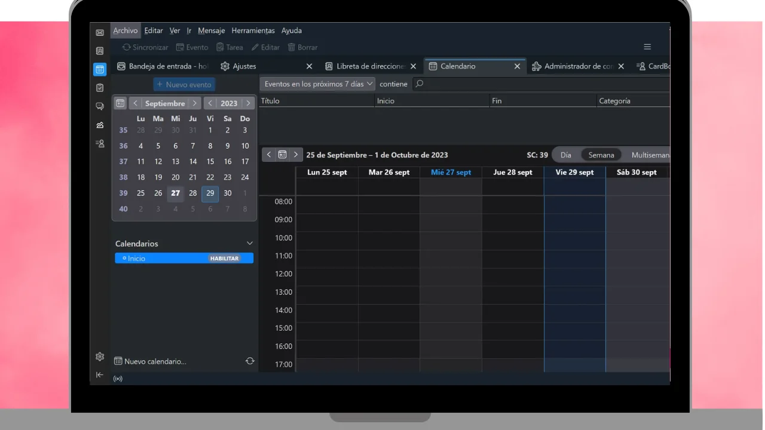
Task: Click the search magnifier in event filter
Action: (x=419, y=84)
